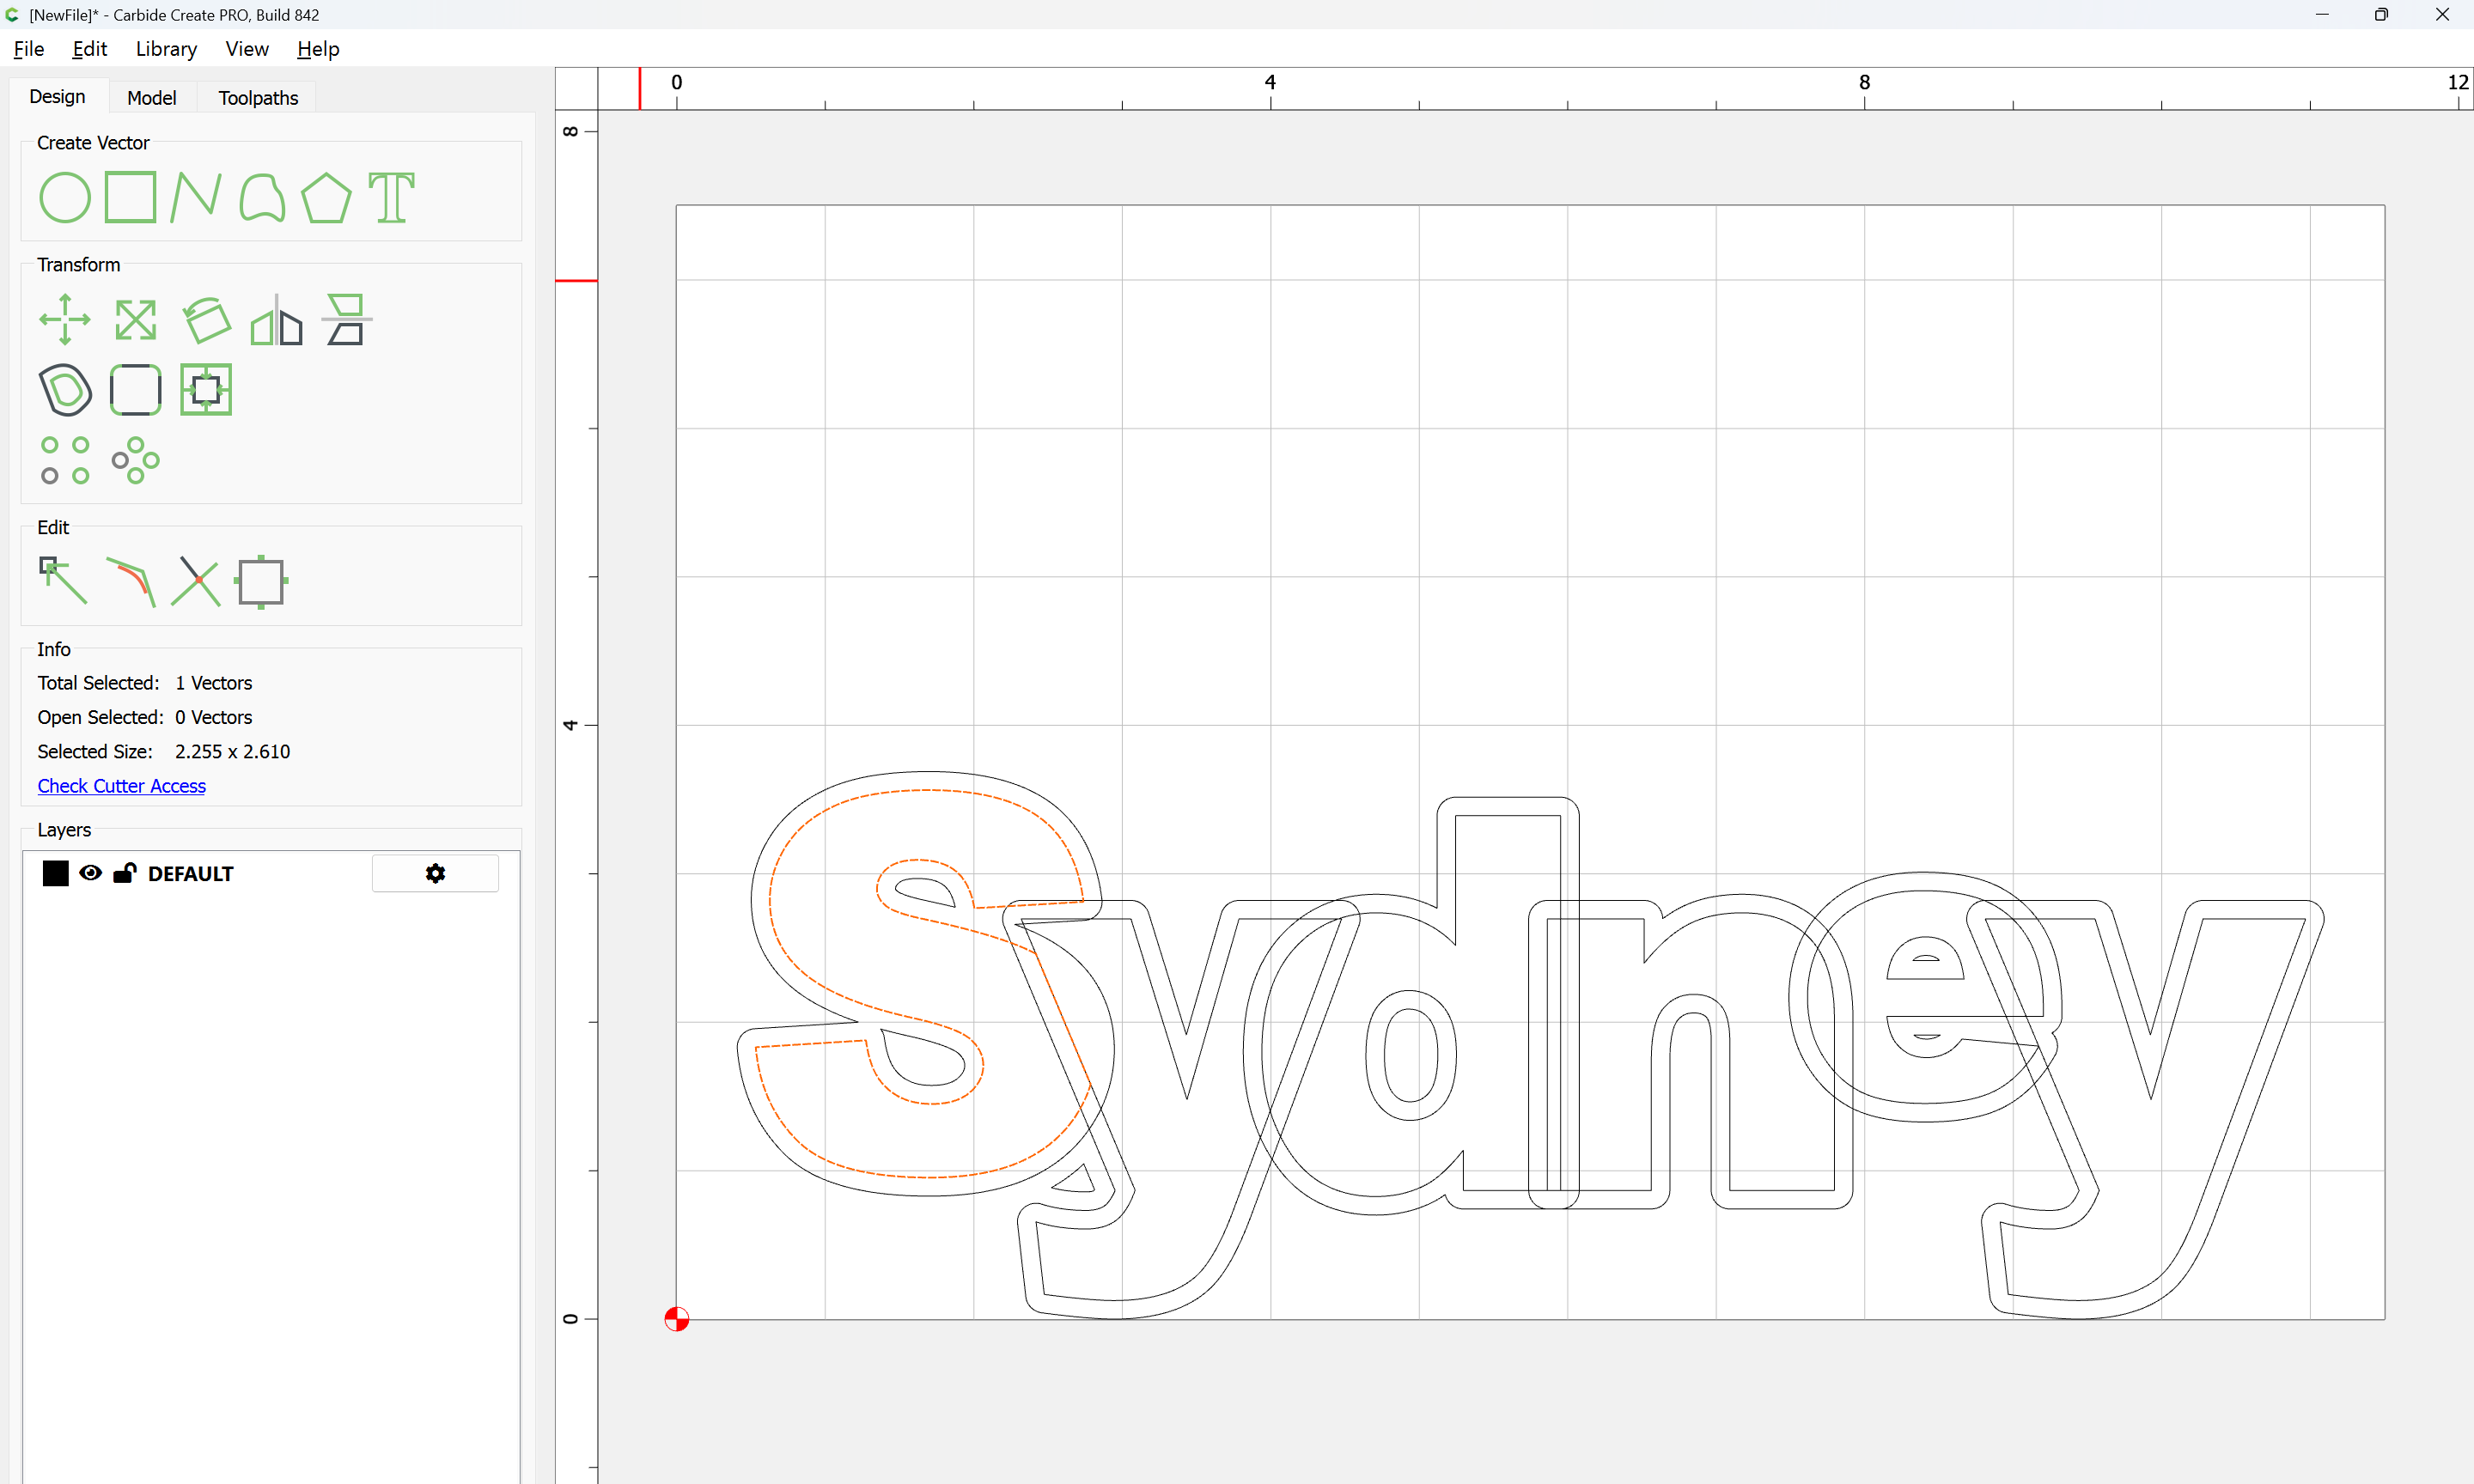2474x1484 pixels.
Task: Select the Create Rectangle tool
Action: coord(131,197)
